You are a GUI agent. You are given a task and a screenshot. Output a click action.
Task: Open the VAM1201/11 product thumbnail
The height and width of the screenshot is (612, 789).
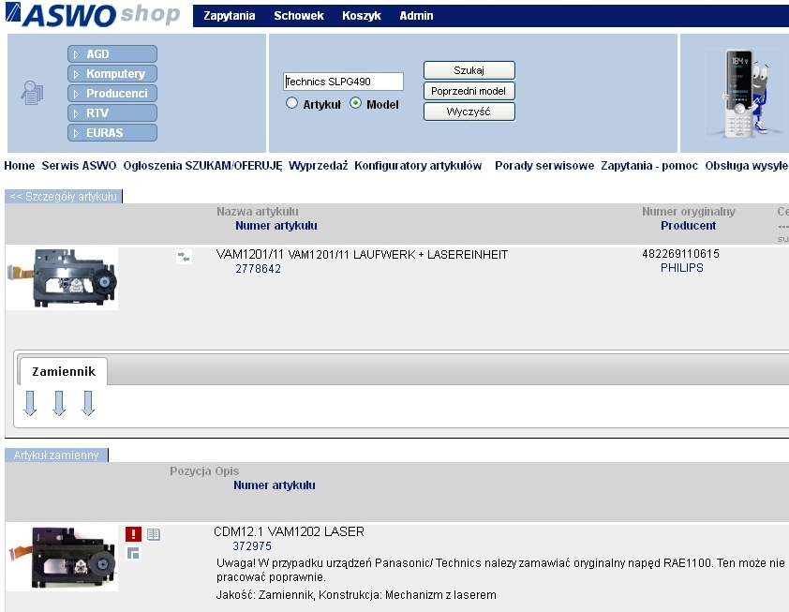63,279
